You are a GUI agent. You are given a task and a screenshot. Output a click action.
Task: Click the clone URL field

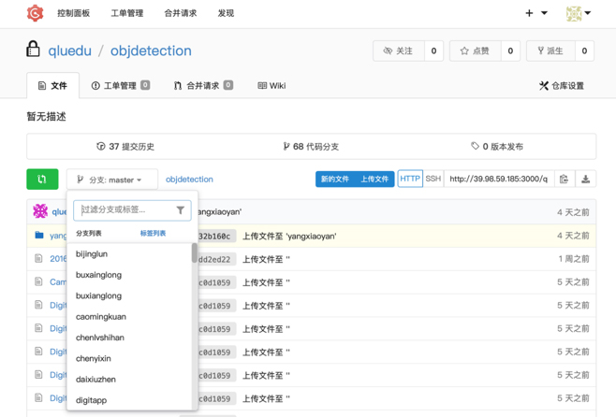click(x=499, y=179)
